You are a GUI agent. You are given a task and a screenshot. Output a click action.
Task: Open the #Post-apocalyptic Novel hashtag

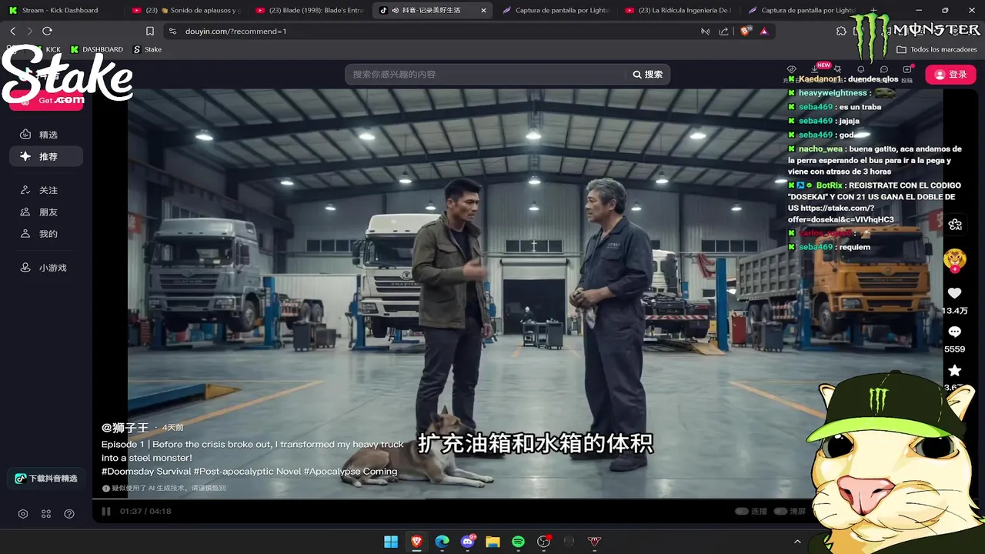coord(247,472)
